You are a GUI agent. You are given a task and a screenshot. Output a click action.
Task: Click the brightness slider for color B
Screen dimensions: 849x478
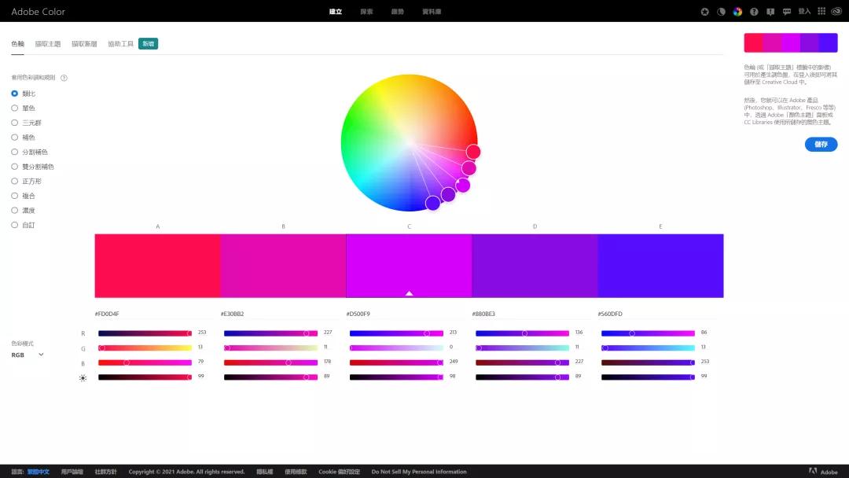pos(270,377)
